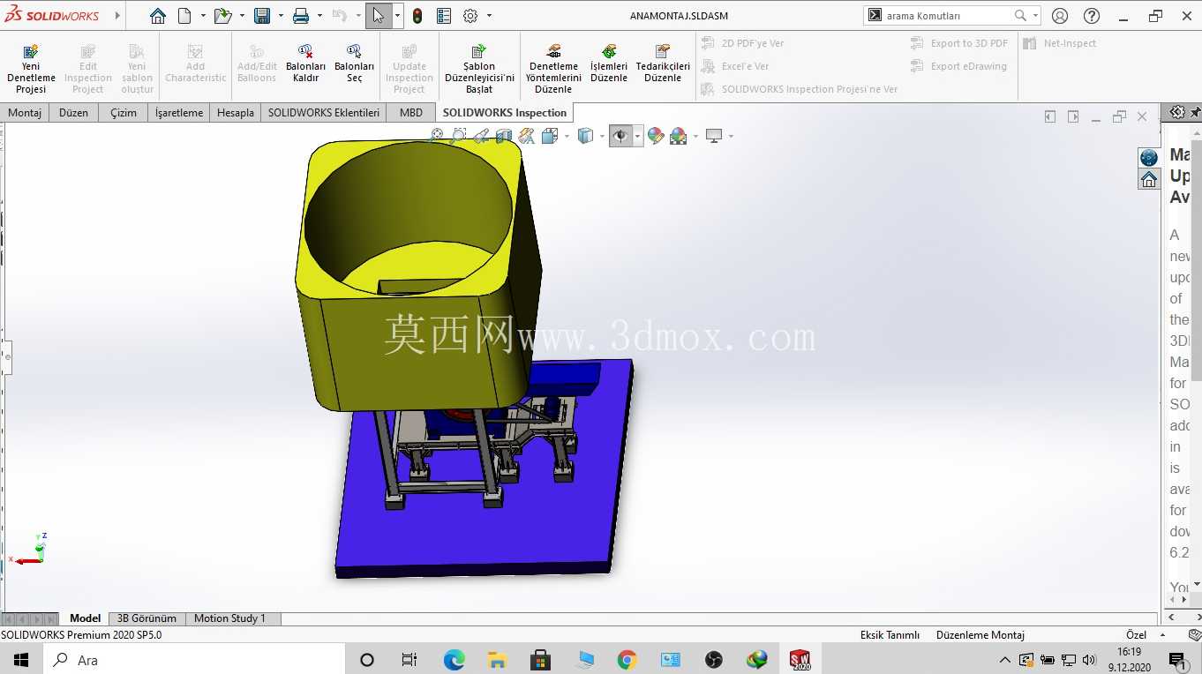Activate the Select cursor tool
Screen dimensions: 1202x674
point(378,16)
